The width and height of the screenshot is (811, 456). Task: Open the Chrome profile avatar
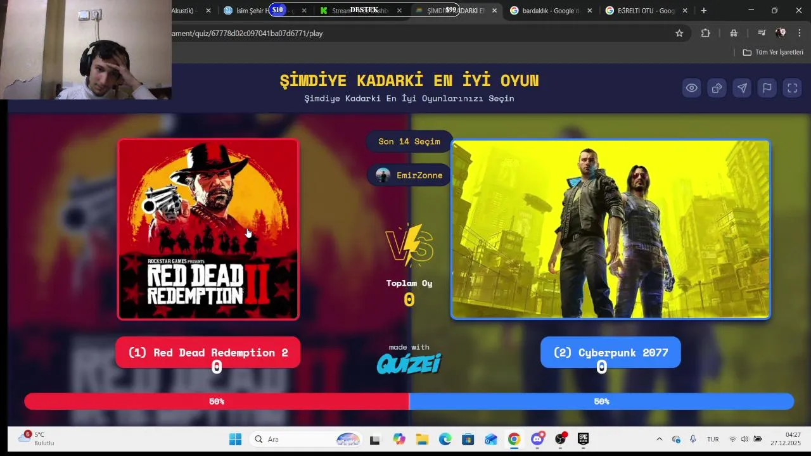point(781,33)
